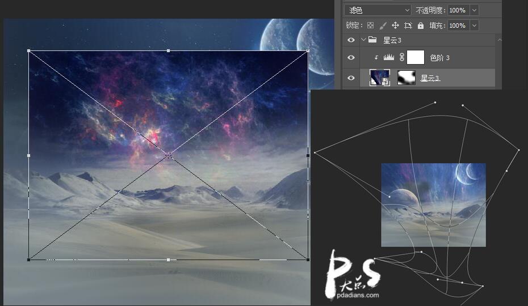Viewport: 528px width, 306px height.
Task: Select the 色阶 3 layer name
Action: (440, 58)
